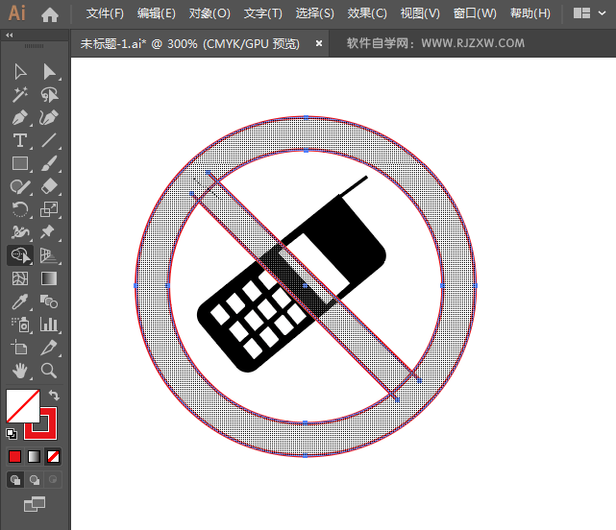Choose the Hand tool
This screenshot has width=616, height=530.
point(20,371)
